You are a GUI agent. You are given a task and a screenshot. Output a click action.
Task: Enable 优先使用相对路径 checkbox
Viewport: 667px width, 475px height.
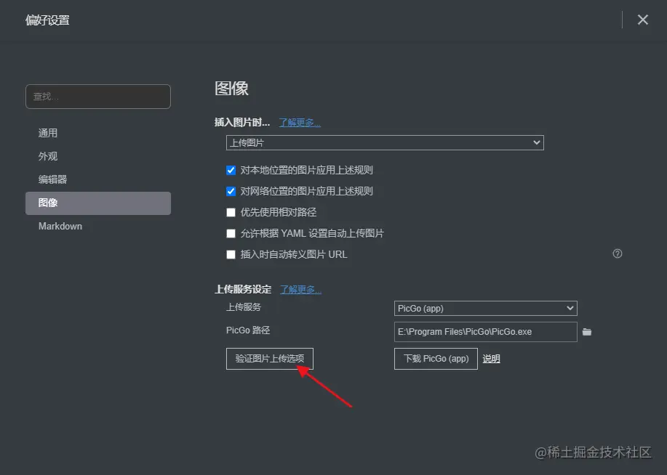click(x=231, y=212)
